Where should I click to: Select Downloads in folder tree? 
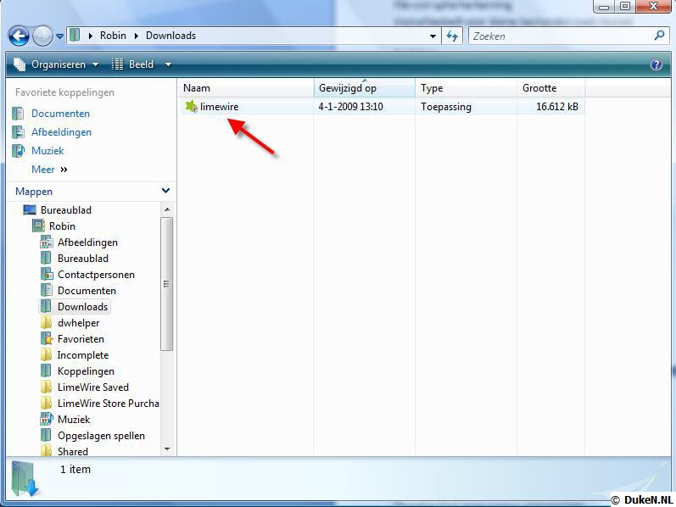pyautogui.click(x=82, y=307)
